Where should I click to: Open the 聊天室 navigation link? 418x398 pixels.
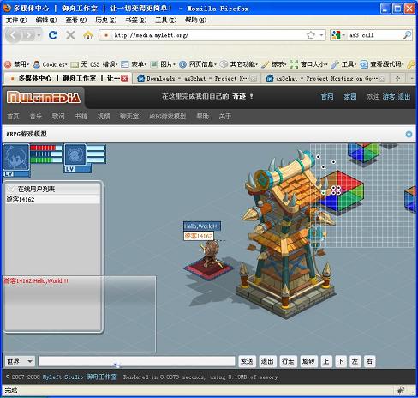click(129, 117)
